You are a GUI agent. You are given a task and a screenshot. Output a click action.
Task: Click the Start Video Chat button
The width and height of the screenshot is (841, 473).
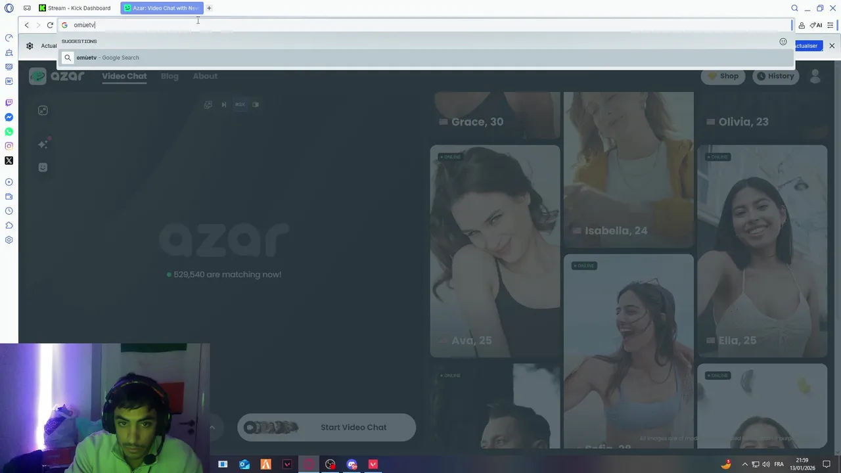tap(327, 427)
